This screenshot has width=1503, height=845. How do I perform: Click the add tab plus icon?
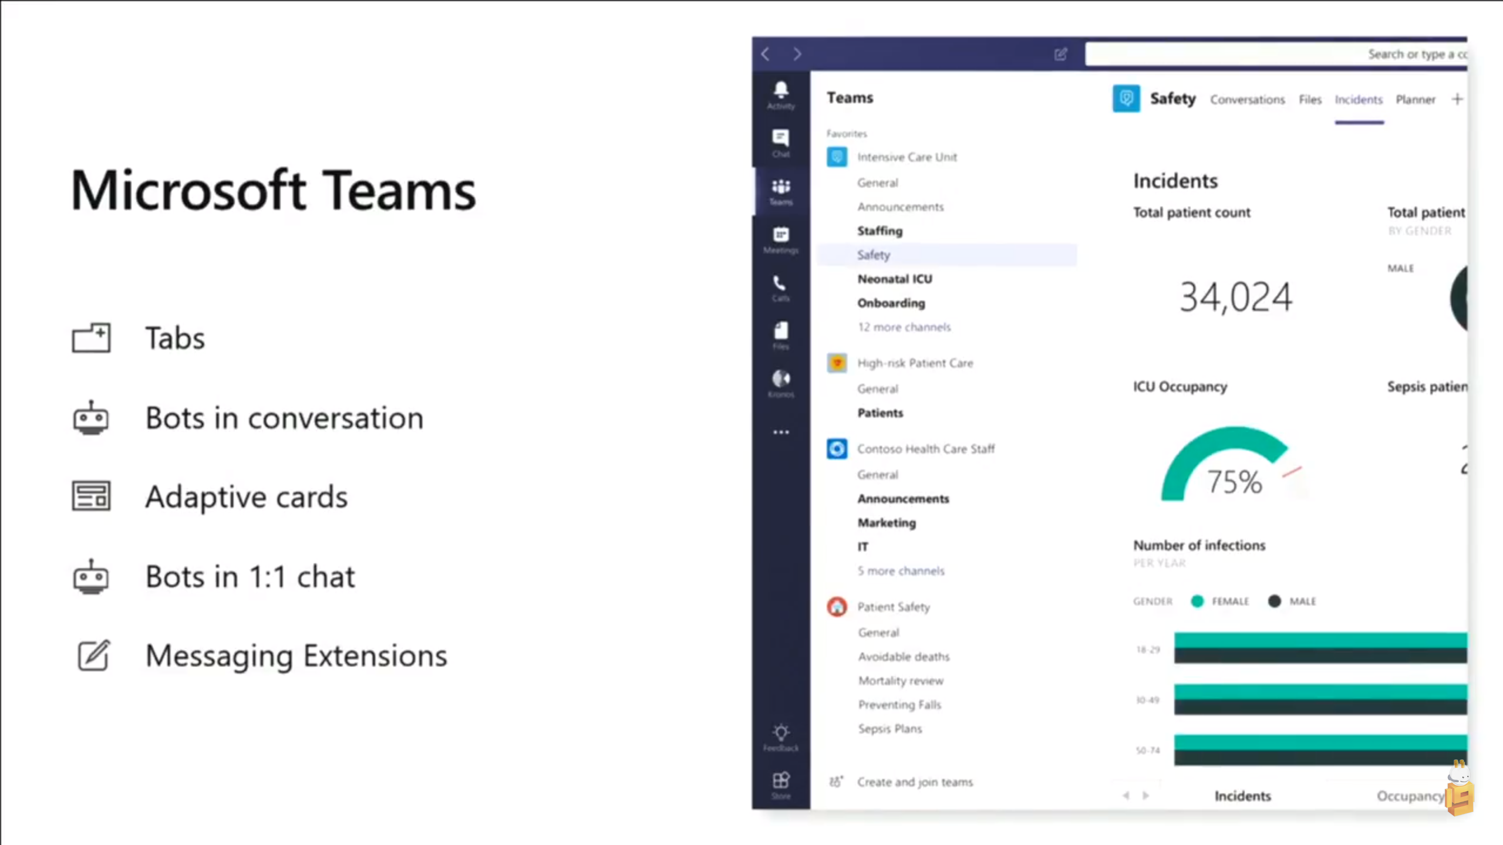[1457, 99]
